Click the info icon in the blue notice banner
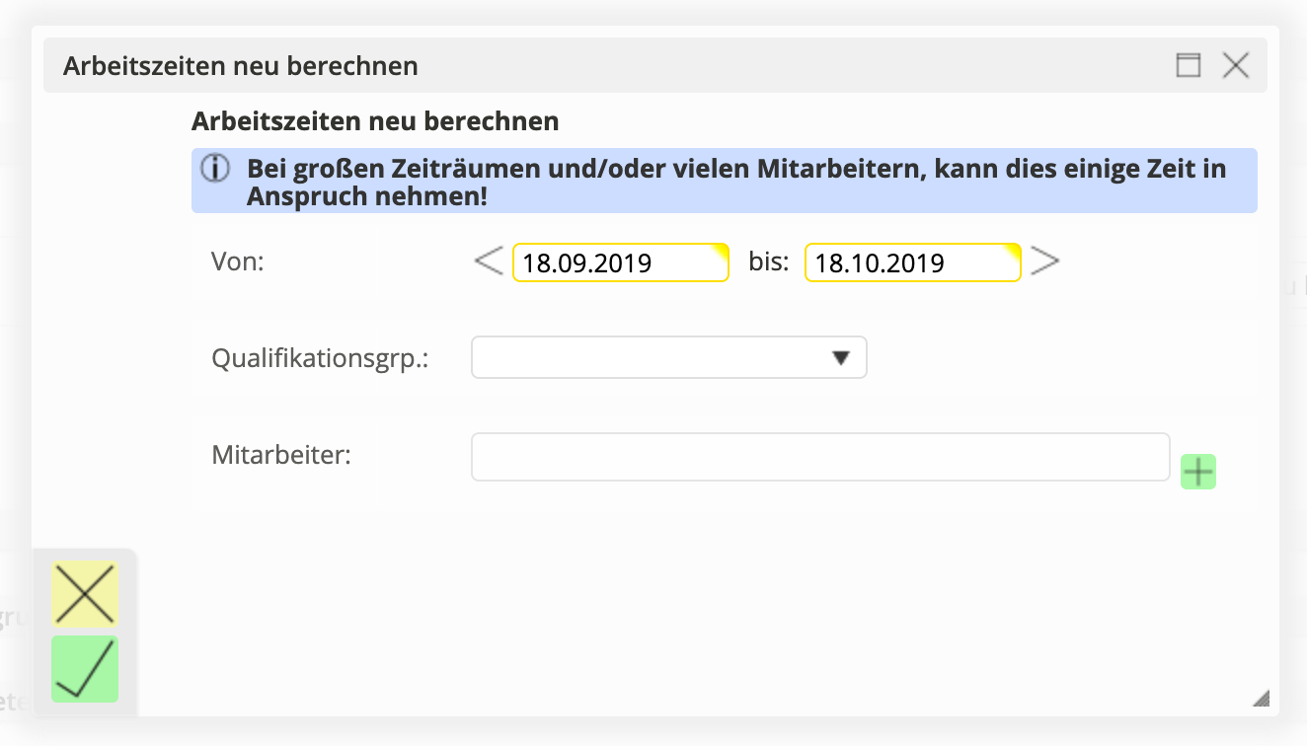1307x746 pixels. (x=213, y=169)
